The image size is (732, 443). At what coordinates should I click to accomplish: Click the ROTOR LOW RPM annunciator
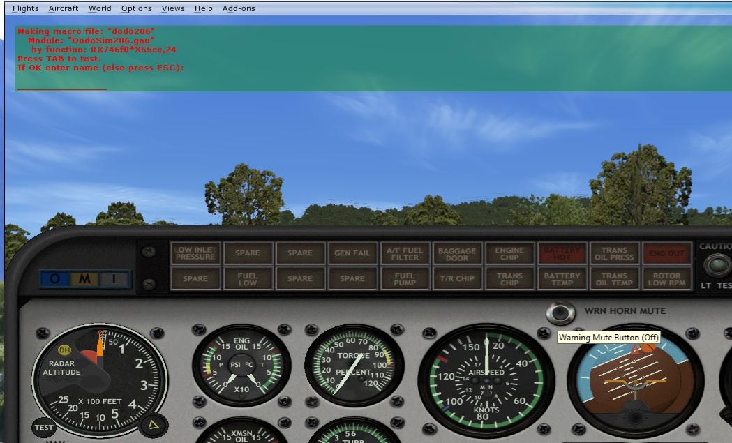[666, 278]
